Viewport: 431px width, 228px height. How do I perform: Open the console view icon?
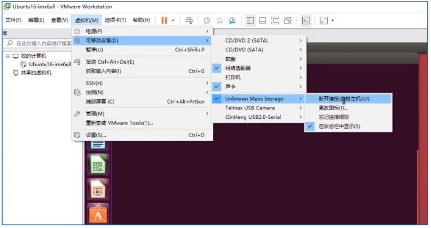point(306,20)
